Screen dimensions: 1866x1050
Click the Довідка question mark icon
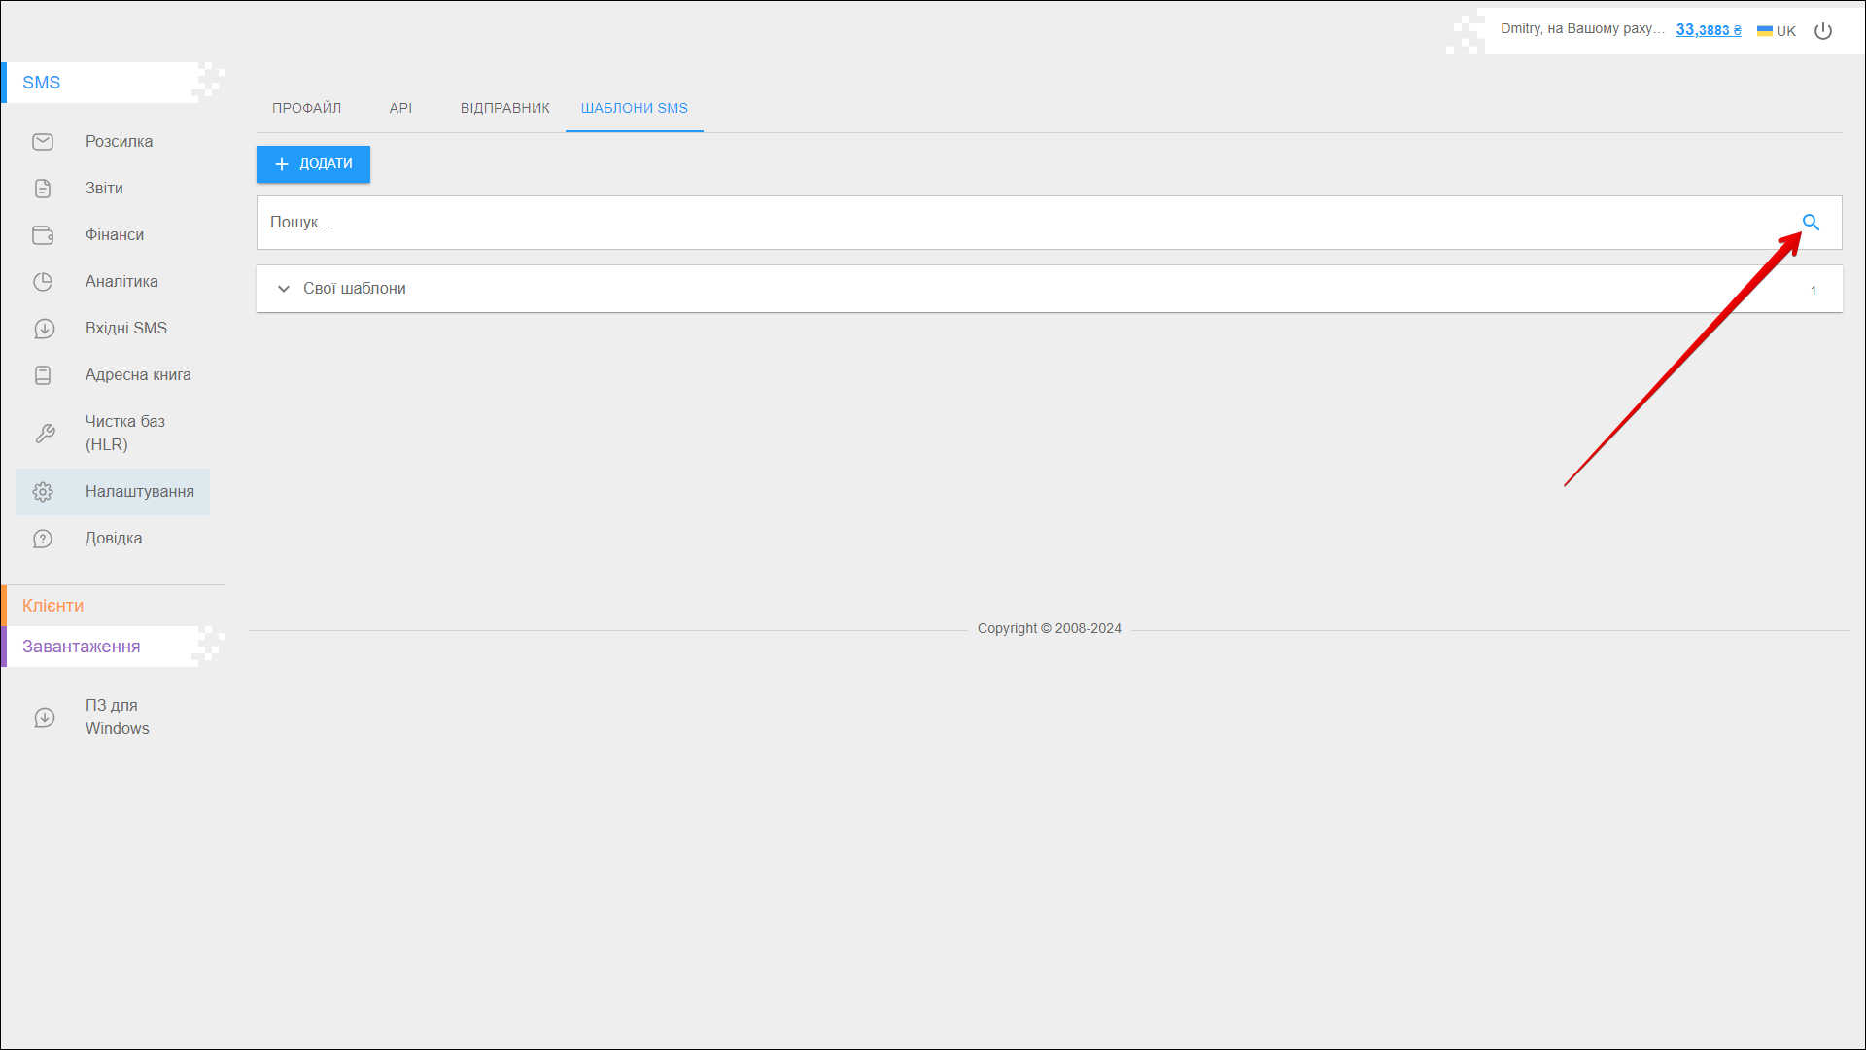click(x=43, y=539)
